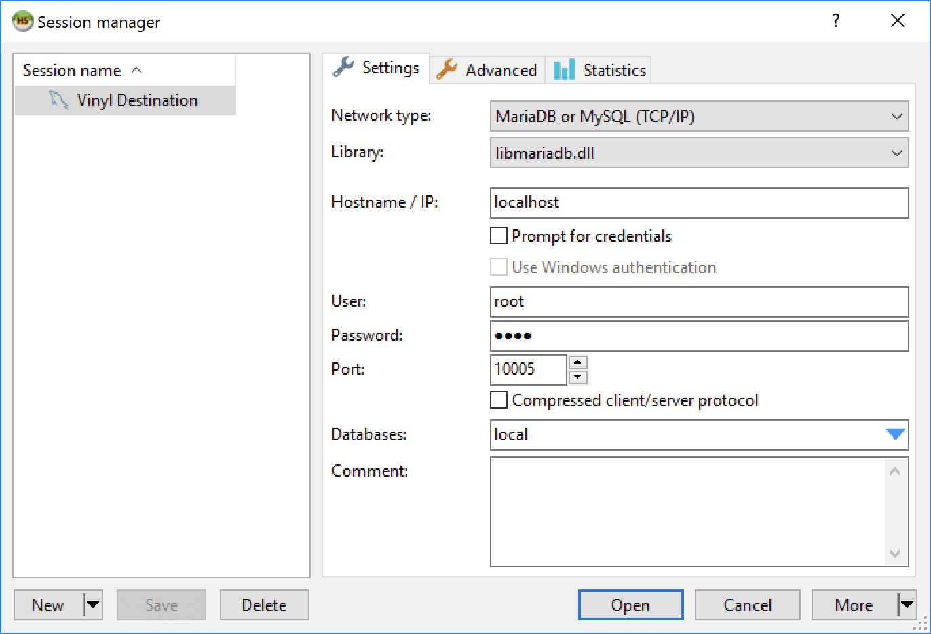The height and width of the screenshot is (634, 931).
Task: Expand the Library dropdown
Action: point(897,153)
